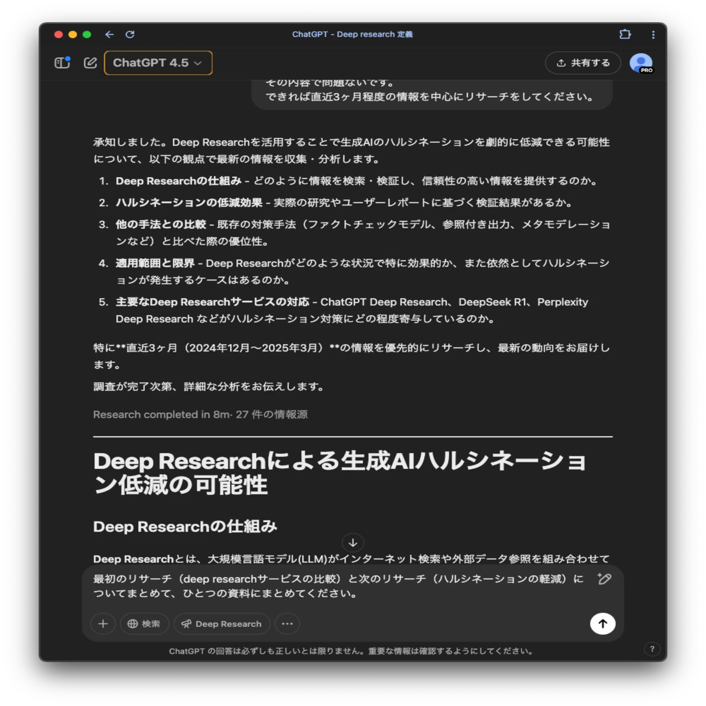Click the canvas edit icon in composer
Screen dimensions: 706x706
tap(604, 579)
